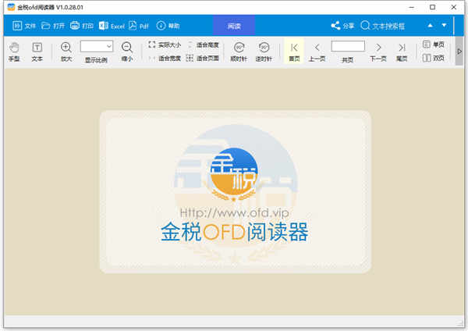The image size is (468, 331).
Task: Rotate page clockwise with 顺时针
Action: 239,52
